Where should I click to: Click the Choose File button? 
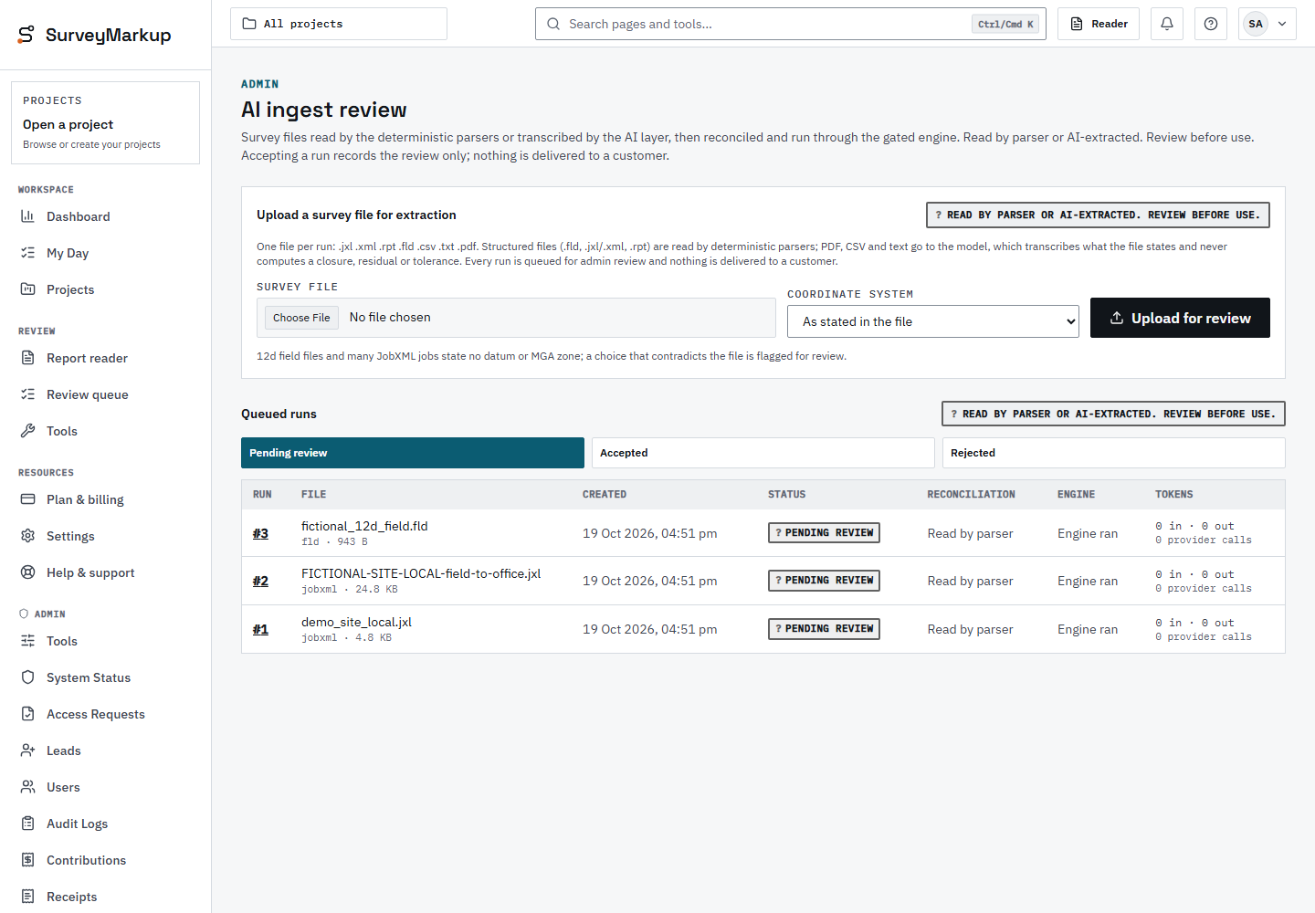(x=301, y=318)
